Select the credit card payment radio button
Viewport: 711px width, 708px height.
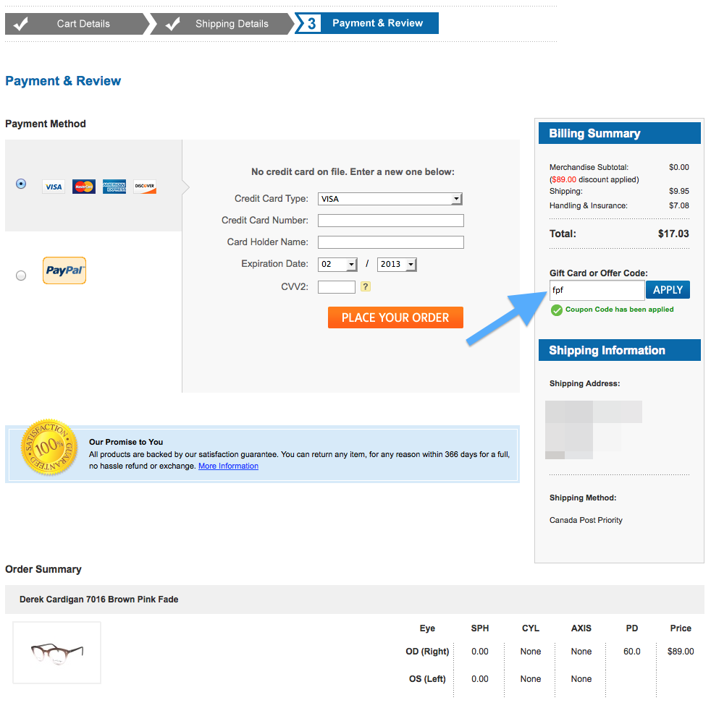[21, 184]
